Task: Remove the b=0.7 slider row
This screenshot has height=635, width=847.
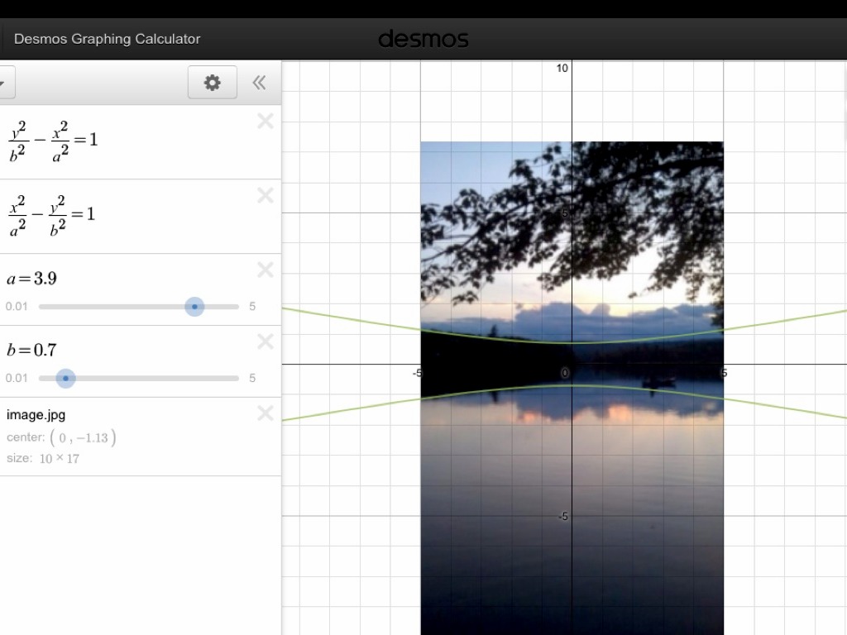Action: click(x=265, y=342)
